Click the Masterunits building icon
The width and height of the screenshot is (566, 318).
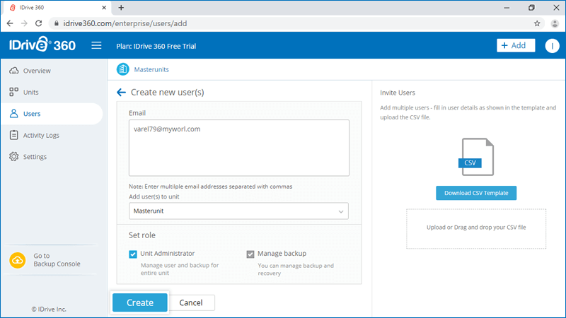tap(122, 69)
